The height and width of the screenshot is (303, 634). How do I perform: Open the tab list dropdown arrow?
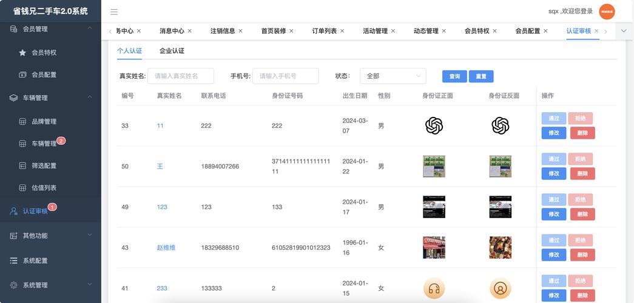click(x=624, y=31)
